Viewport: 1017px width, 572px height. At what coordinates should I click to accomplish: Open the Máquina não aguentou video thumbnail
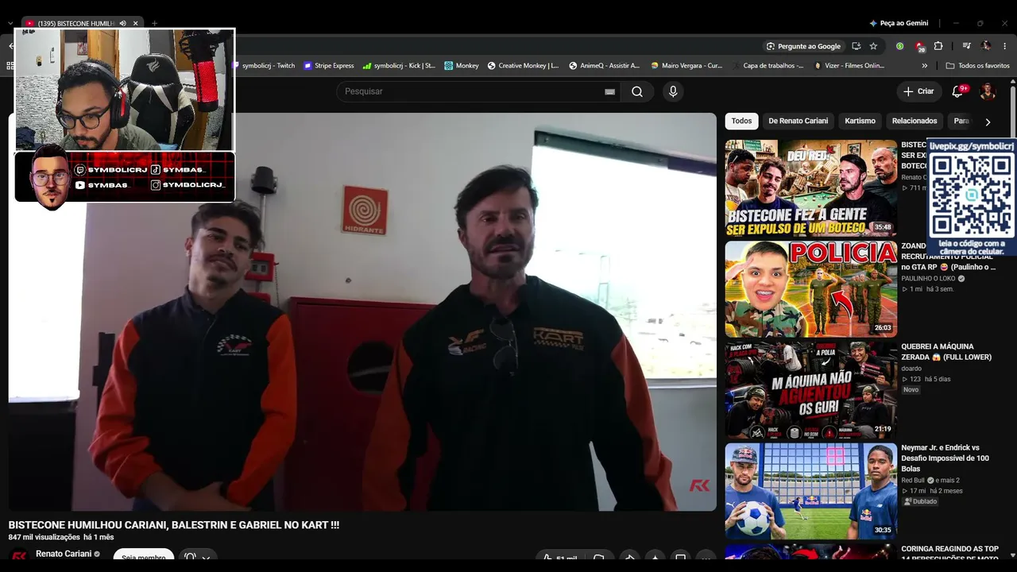pos(810,390)
